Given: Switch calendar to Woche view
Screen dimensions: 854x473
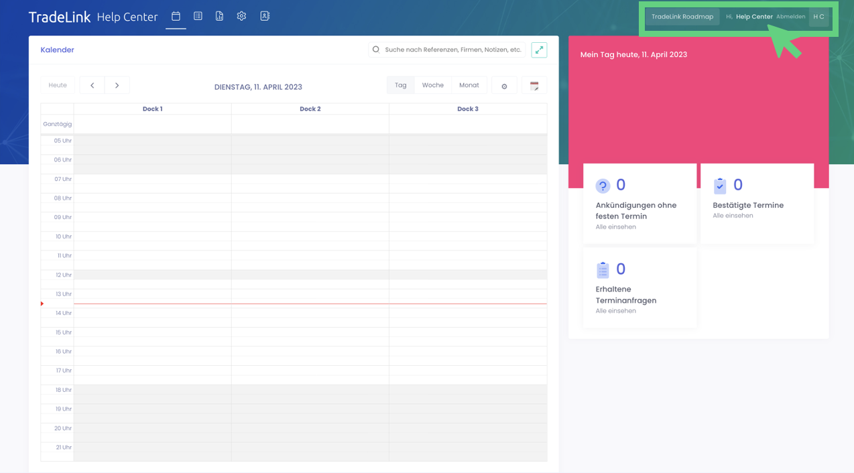Looking at the screenshot, I should pyautogui.click(x=432, y=85).
